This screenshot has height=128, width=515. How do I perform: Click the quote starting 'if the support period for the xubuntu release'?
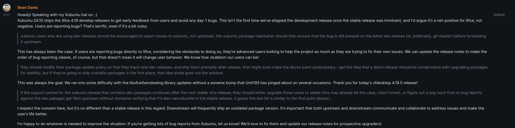tap(251, 96)
